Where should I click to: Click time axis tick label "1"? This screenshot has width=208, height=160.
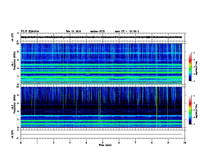pyautogui.click(x=37, y=143)
